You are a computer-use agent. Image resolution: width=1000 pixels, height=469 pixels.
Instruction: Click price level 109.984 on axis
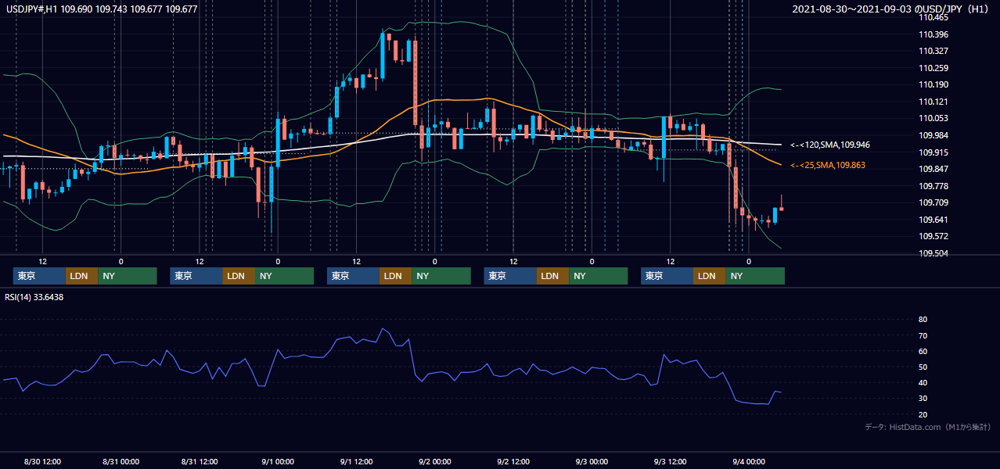click(933, 136)
